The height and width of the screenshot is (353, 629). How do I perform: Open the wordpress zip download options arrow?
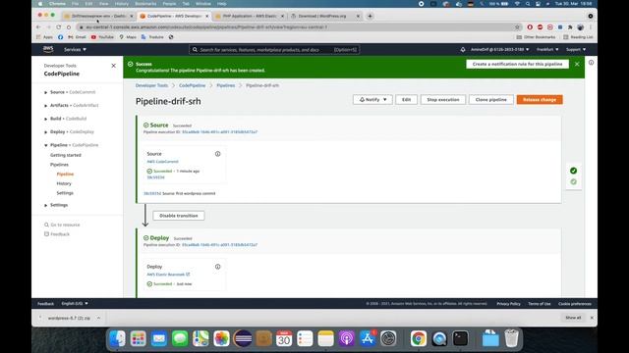(98, 318)
